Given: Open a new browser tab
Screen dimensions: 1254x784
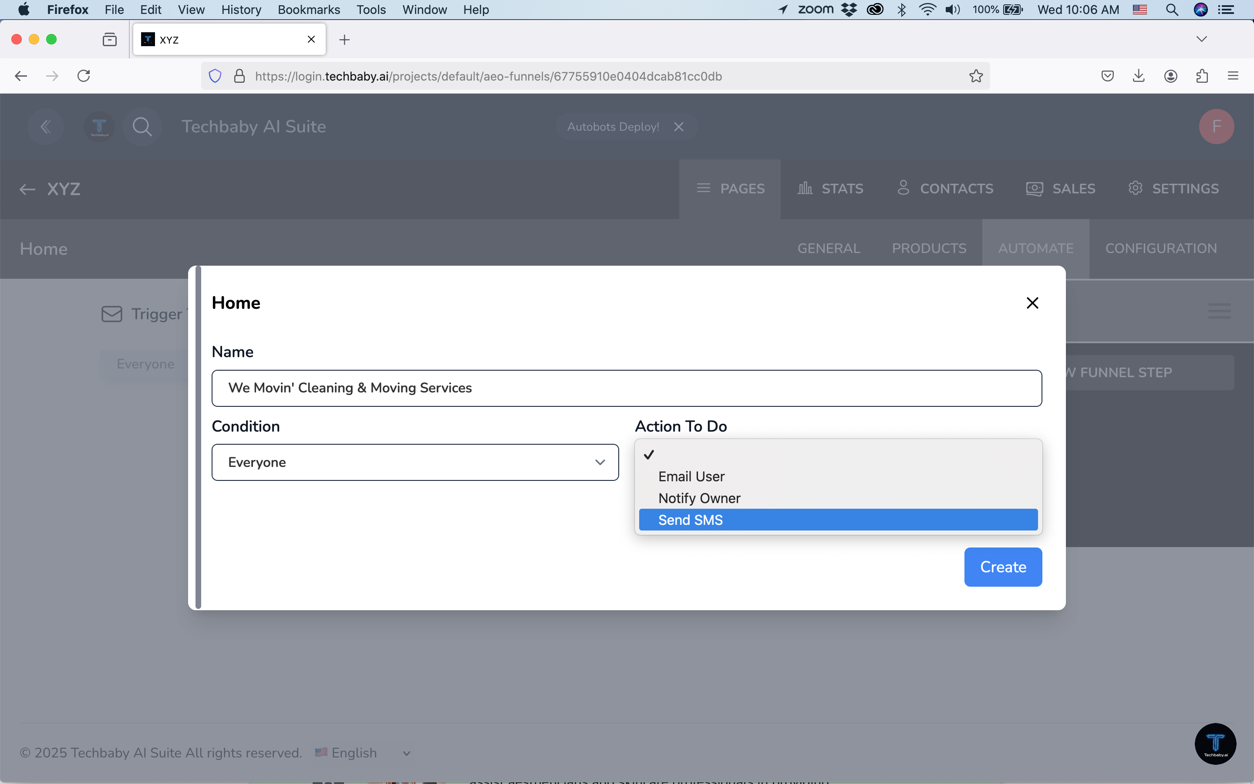Looking at the screenshot, I should (x=344, y=39).
